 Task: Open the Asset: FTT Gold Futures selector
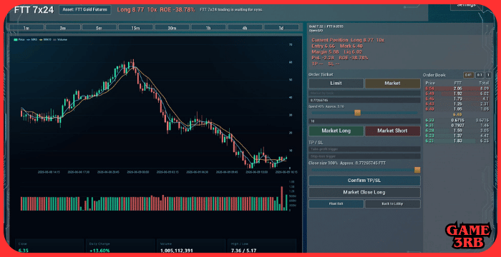coord(84,9)
